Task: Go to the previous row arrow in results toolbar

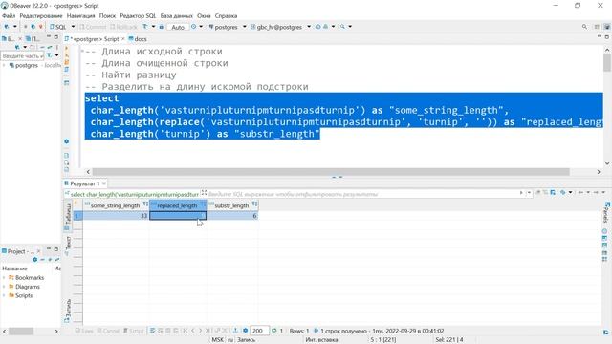Action: click(193, 331)
